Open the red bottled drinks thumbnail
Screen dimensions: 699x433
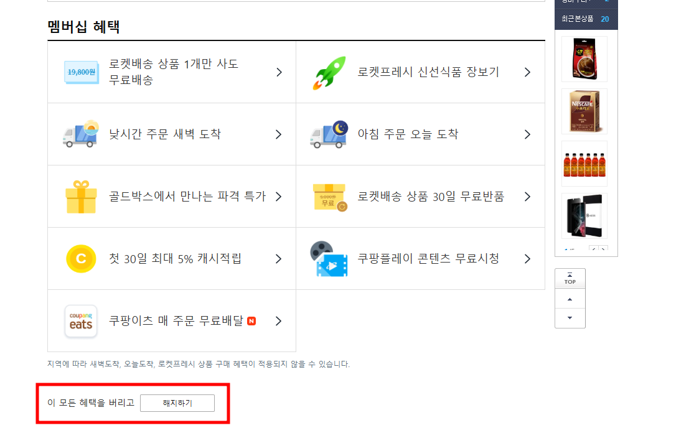pos(584,164)
